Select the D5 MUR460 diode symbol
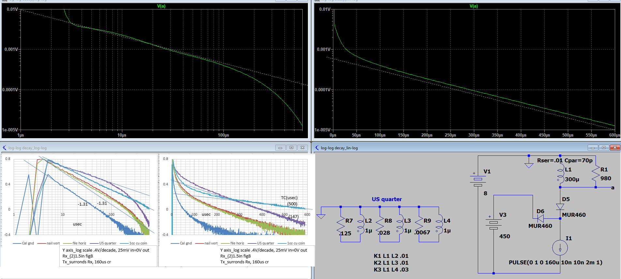This screenshot has width=621, height=279. point(560,207)
